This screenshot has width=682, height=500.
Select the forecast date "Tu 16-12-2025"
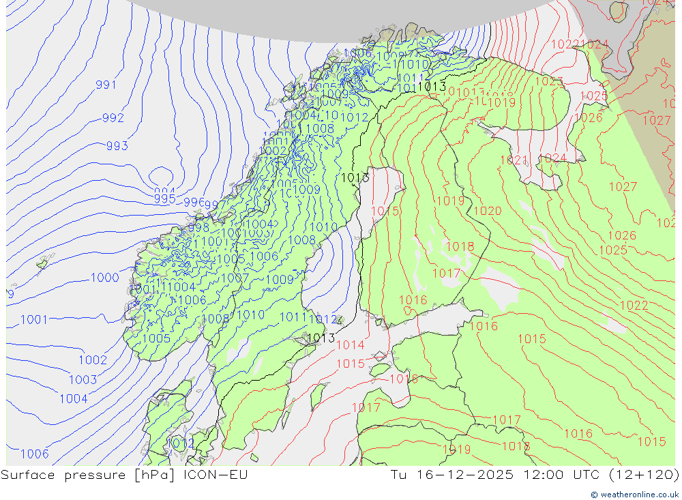[452, 474]
